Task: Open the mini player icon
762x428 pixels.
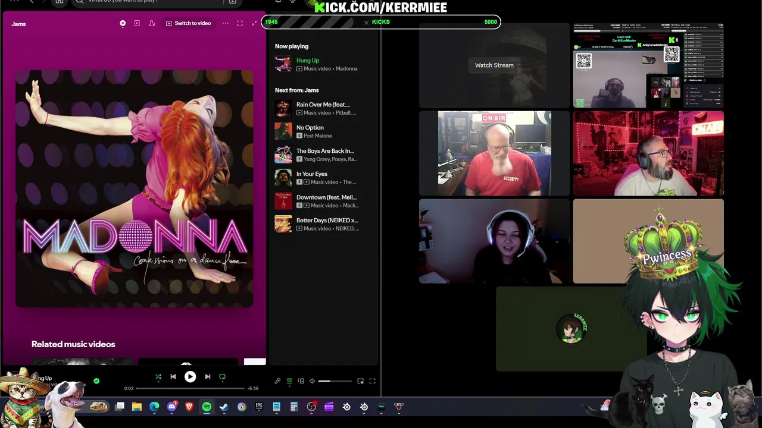Action: pos(360,381)
